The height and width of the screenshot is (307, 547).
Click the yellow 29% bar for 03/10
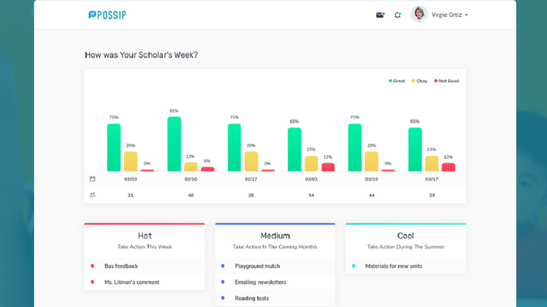pyautogui.click(x=371, y=162)
